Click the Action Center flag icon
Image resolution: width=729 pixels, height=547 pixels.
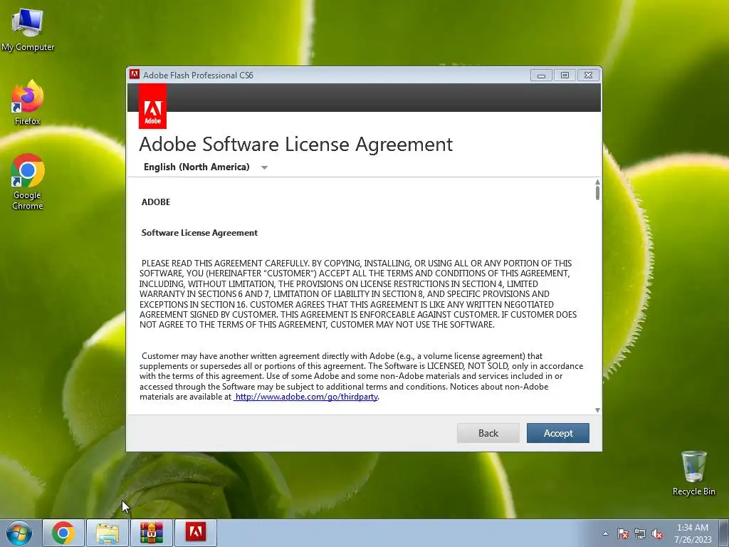click(x=623, y=533)
